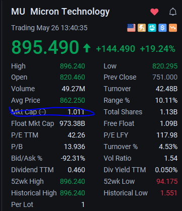Click the MU Micron Technology title
Image resolution: width=182 pixels, height=211 pixels.
point(60,12)
